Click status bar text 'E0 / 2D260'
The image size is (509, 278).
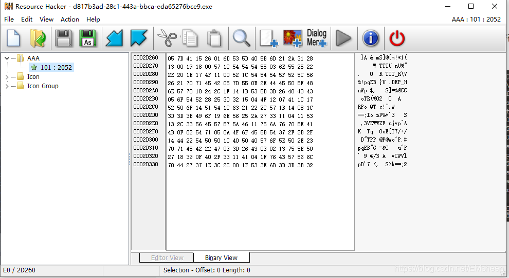click(19, 270)
